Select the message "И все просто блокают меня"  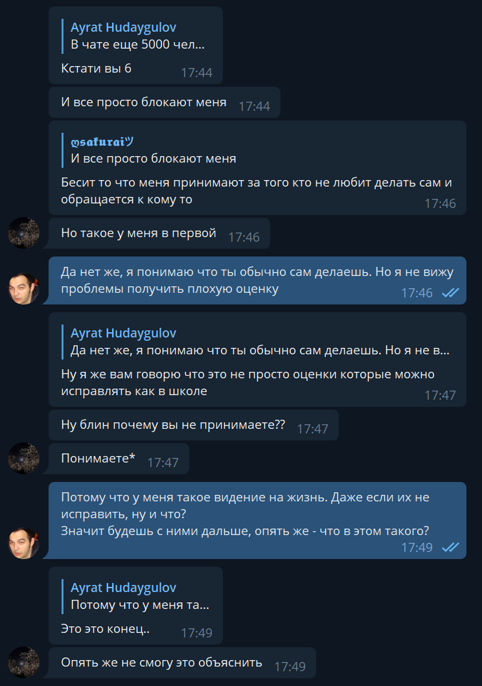point(165,102)
